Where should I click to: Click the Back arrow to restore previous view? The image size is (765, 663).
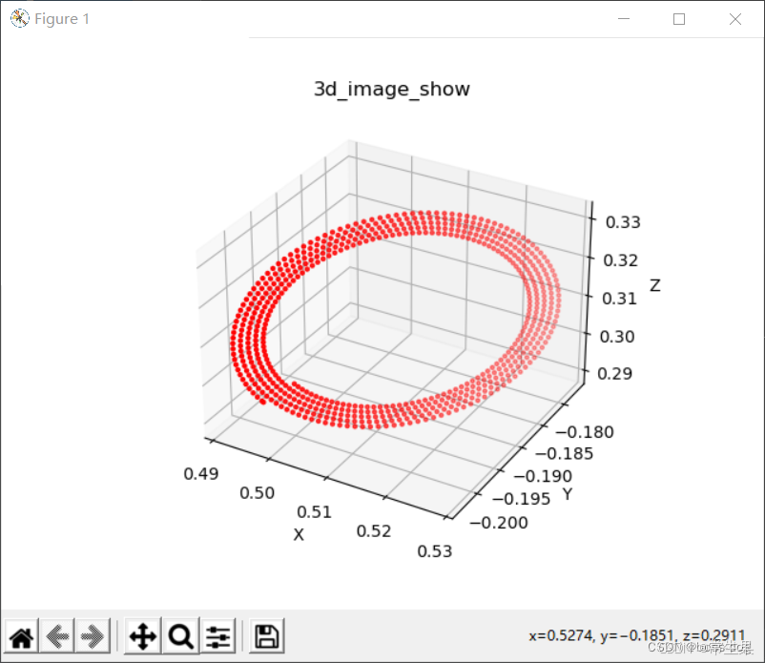57,635
